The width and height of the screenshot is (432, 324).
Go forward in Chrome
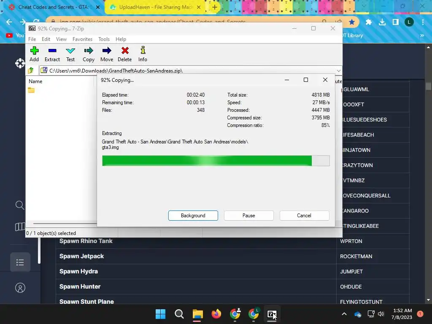pos(23,22)
